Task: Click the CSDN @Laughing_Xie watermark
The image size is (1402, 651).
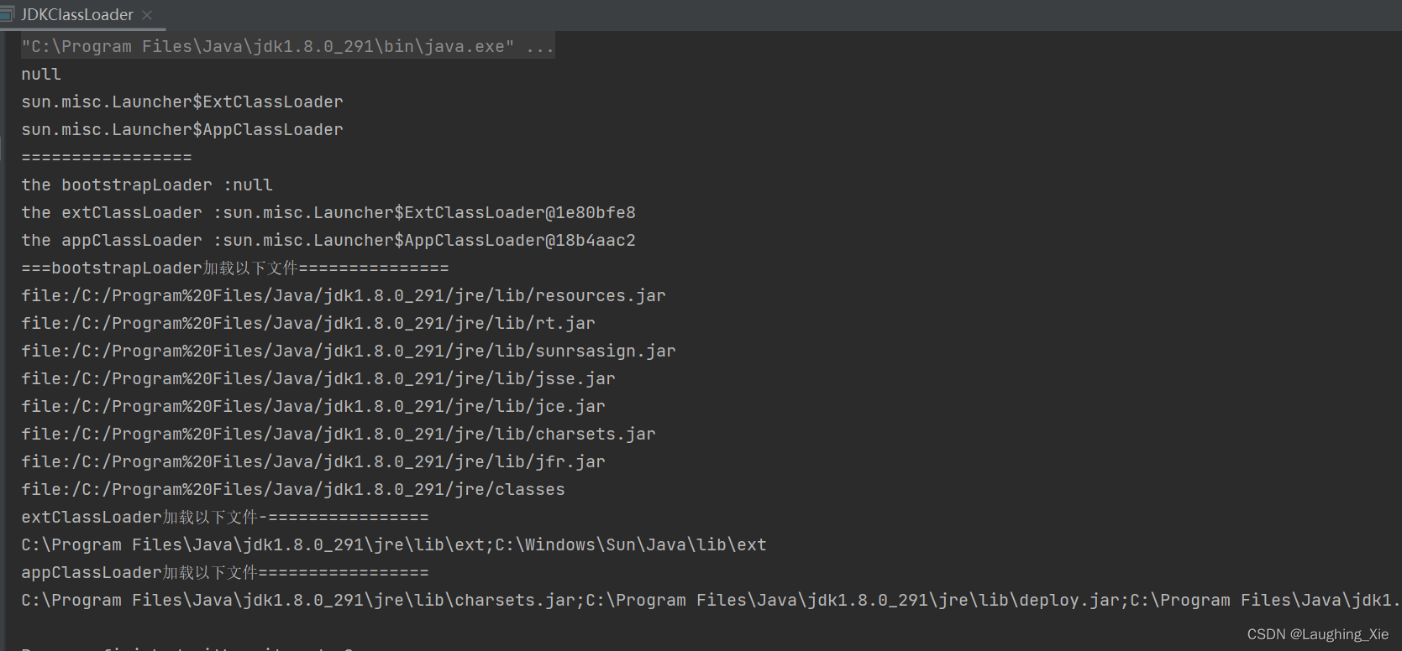Action: point(1317,634)
